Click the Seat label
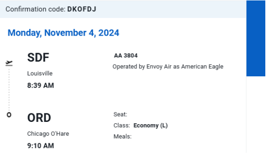Screen dimensions: 268x167 click(x=120, y=114)
